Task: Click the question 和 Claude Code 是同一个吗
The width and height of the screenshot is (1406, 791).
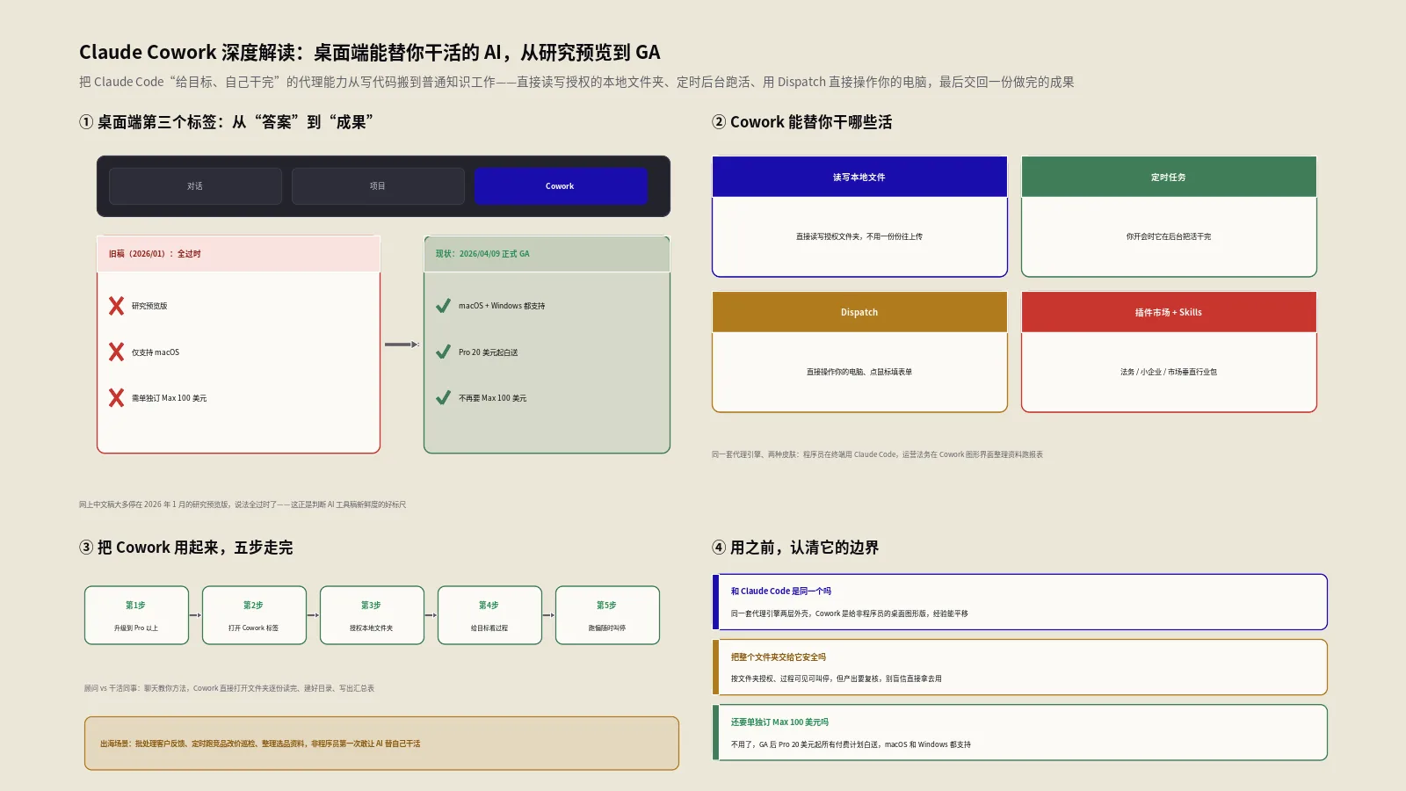Action: 781,591
